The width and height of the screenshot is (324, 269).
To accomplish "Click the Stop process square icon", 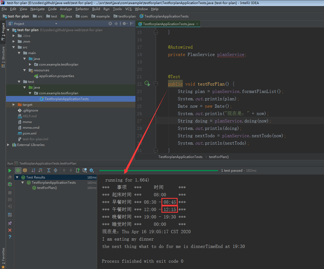I will pyautogui.click(x=10, y=193).
